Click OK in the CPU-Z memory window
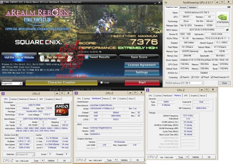233x164 pixels. click(209, 157)
